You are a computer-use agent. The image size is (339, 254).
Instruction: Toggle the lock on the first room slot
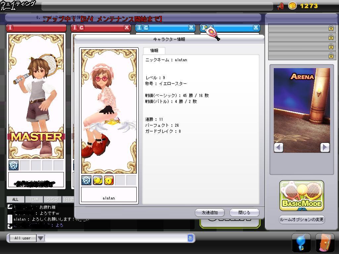tap(331, 28)
